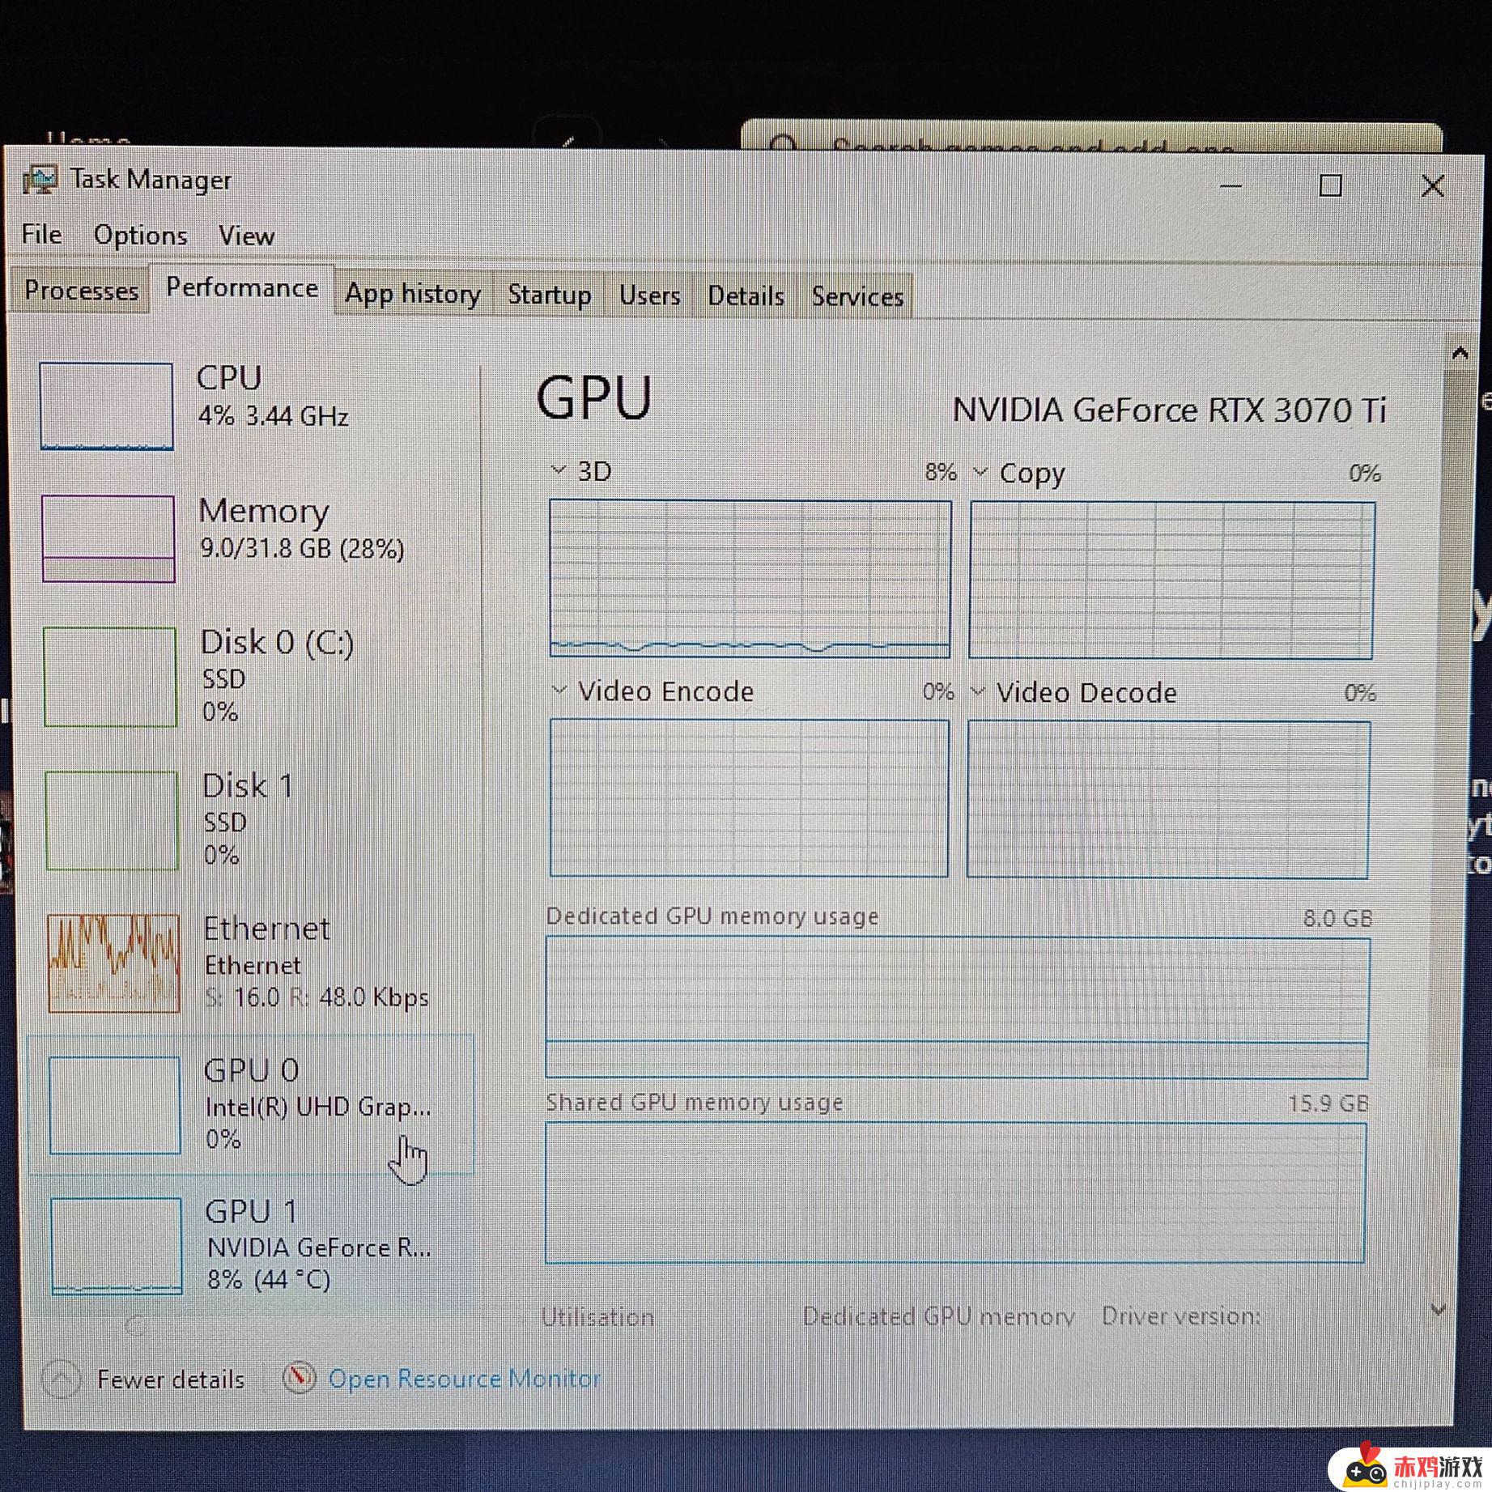Click the Resource Monitor gauge icon
Screen dimensions: 1492x1492
(x=299, y=1377)
